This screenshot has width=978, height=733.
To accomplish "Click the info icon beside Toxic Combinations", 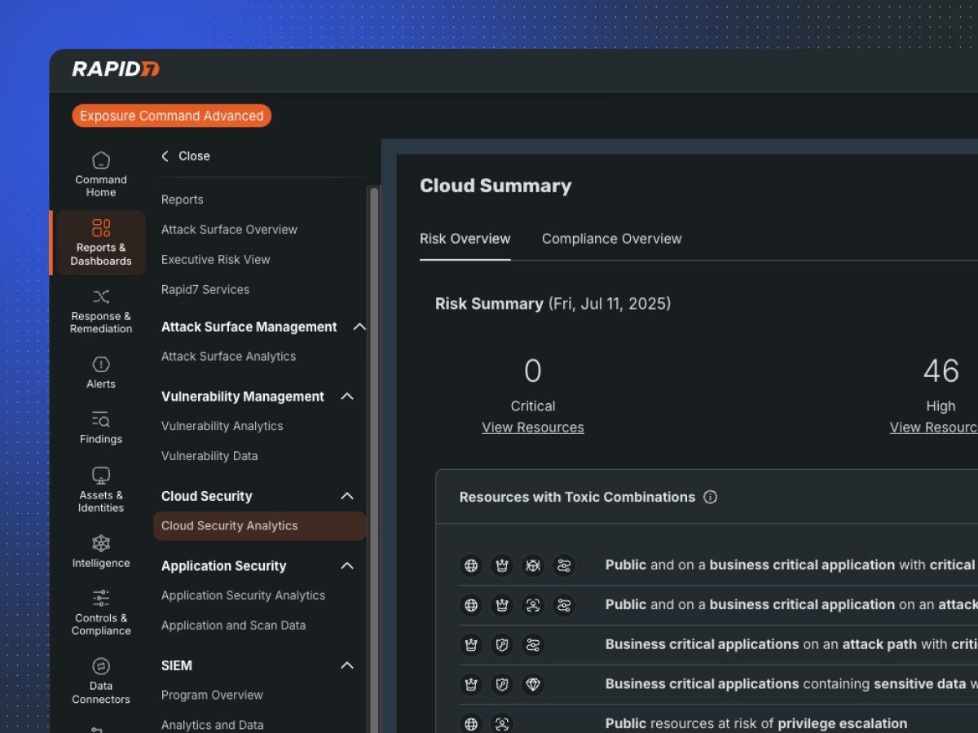I will pyautogui.click(x=710, y=497).
